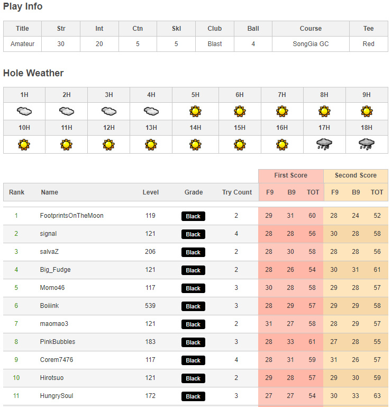The height and width of the screenshot is (407, 392).
Task: Click the cloudy icon under hole 4H
Action: tap(151, 111)
